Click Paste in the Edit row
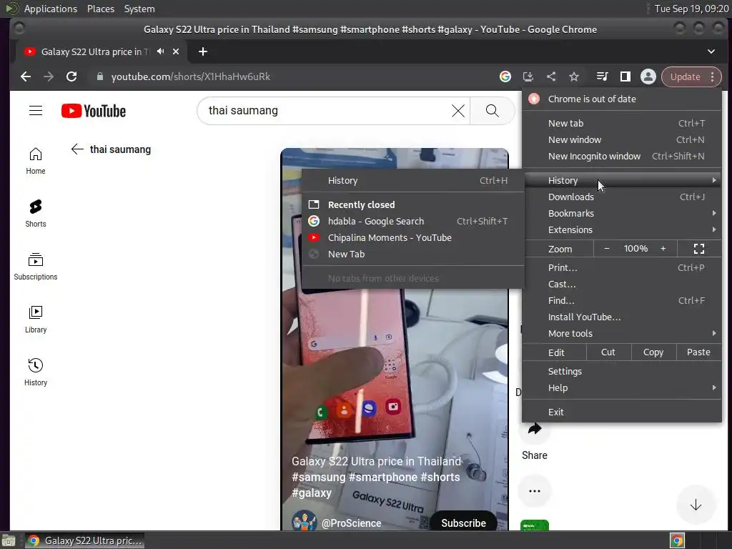 click(698, 352)
